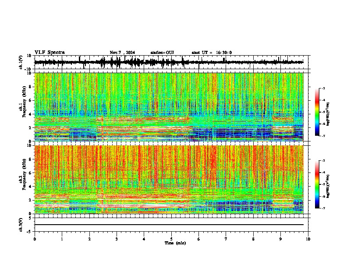Click time axis tick label '9'
This screenshot has width=347, height=268.
click(x=280, y=239)
